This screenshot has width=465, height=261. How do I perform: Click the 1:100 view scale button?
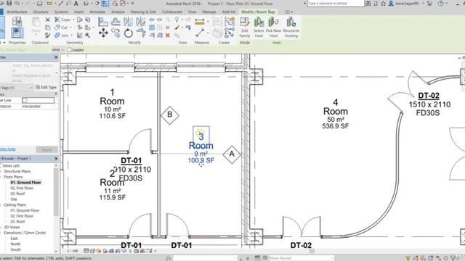(72, 251)
